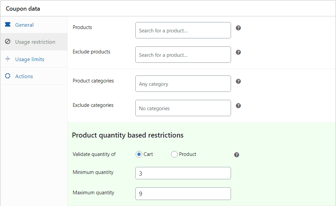
Task: Click the Usage limits icon
Action: tap(8, 59)
